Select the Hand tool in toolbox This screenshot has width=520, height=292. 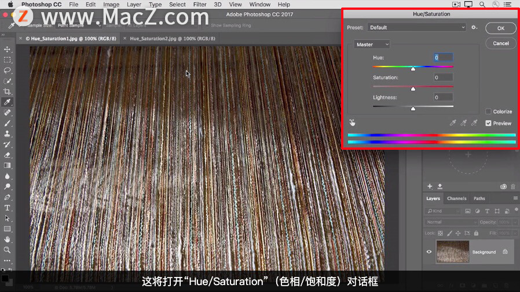pyautogui.click(x=7, y=239)
